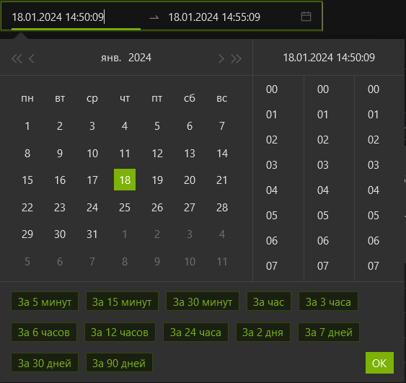This screenshot has height=383, width=406.
Task: Click the start date input field
Action: [76, 17]
